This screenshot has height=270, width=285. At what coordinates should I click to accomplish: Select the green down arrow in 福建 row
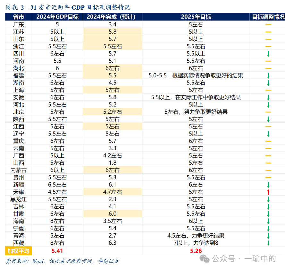(x=268, y=75)
